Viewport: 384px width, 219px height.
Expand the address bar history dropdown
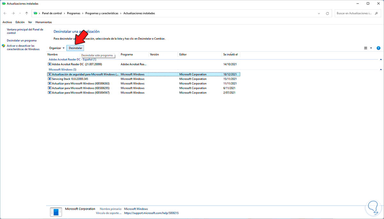(x=319, y=13)
